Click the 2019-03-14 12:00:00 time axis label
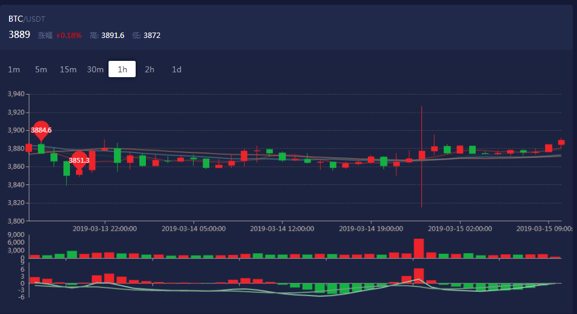The image size is (577, 314). click(282, 229)
